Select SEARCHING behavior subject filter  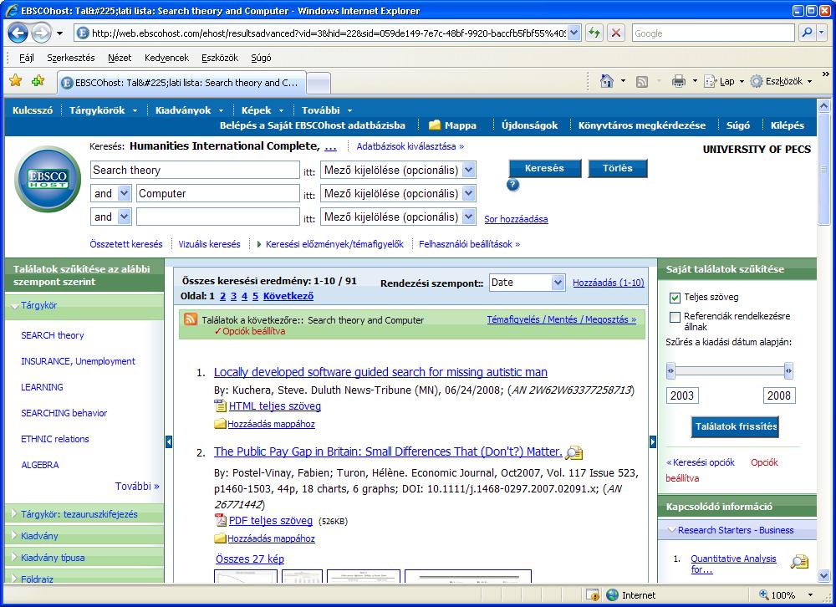(x=64, y=413)
